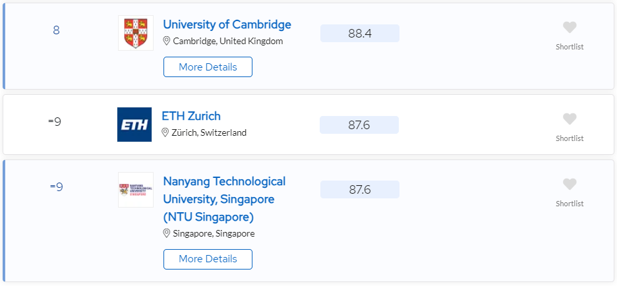
Task: Open the University of Cambridge title link
Action: [227, 24]
